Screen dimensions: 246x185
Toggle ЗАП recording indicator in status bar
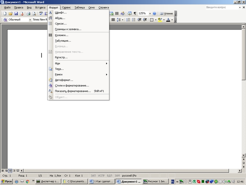(93, 176)
